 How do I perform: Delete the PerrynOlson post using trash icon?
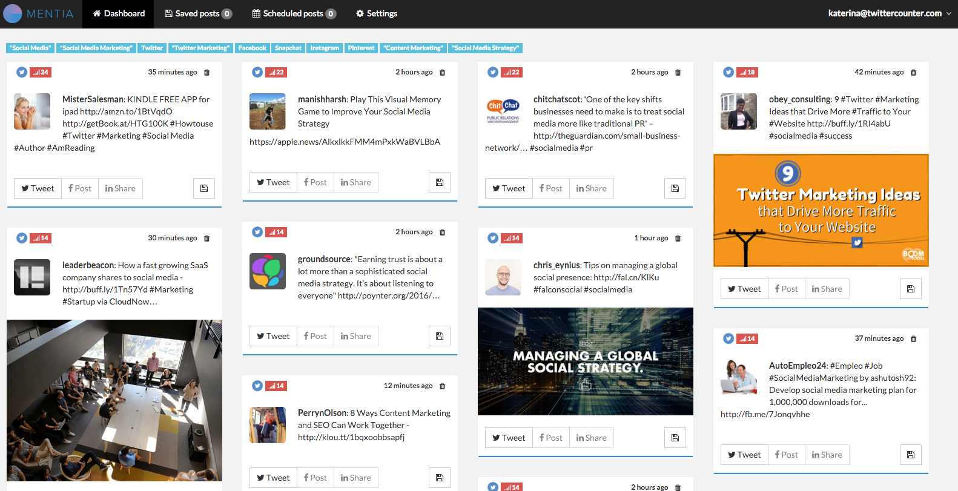[442, 386]
